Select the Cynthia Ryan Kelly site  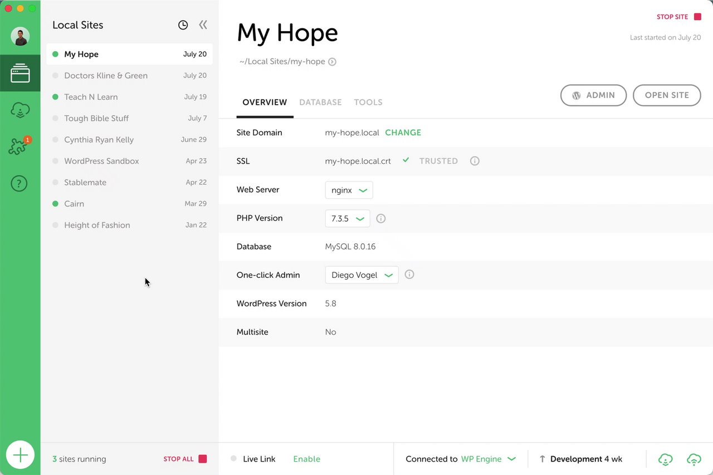(x=129, y=140)
